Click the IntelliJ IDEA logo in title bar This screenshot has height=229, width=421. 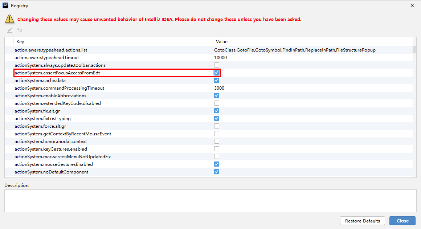point(5,5)
